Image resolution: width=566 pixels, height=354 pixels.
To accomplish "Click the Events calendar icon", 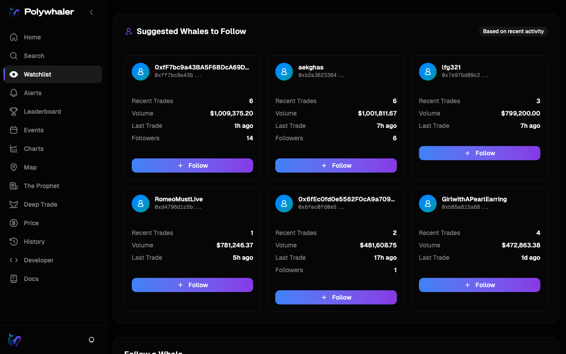I will click(14, 130).
